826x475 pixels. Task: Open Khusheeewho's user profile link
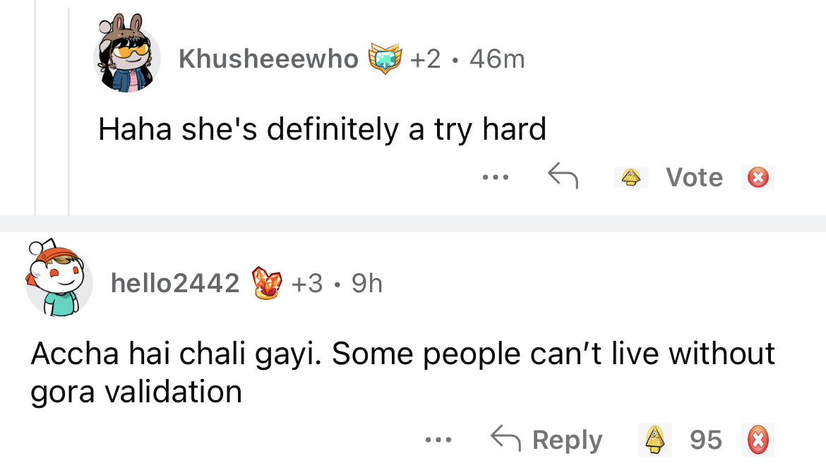tap(269, 59)
